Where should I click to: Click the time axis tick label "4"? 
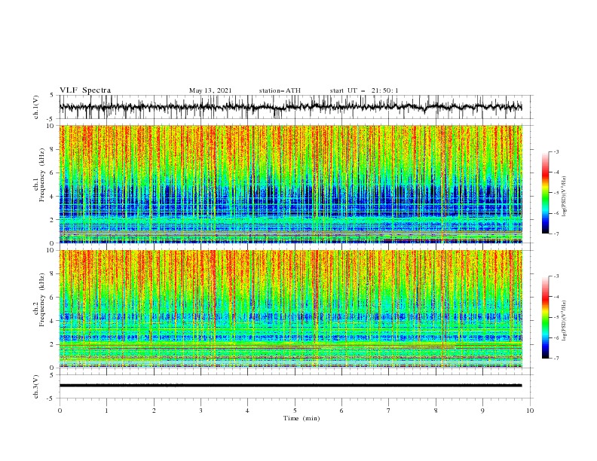click(248, 411)
